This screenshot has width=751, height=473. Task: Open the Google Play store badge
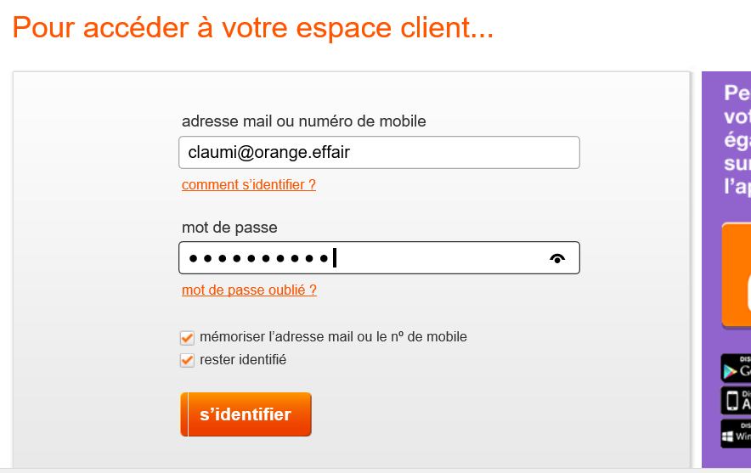737,369
